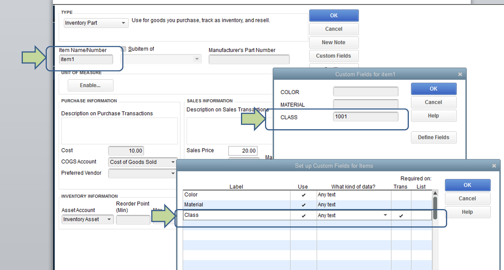Select the Material label cell
The image size is (504, 270).
(237, 205)
